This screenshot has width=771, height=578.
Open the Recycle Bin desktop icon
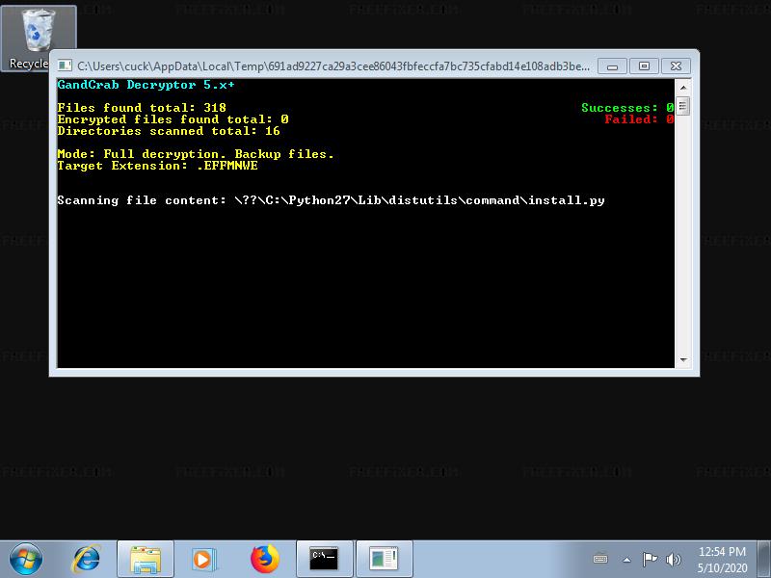(x=39, y=39)
